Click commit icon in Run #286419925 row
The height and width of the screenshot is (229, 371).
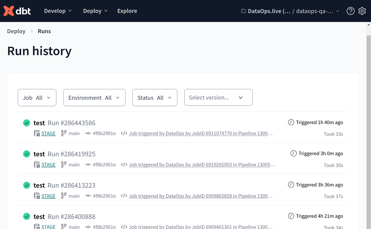(88, 165)
